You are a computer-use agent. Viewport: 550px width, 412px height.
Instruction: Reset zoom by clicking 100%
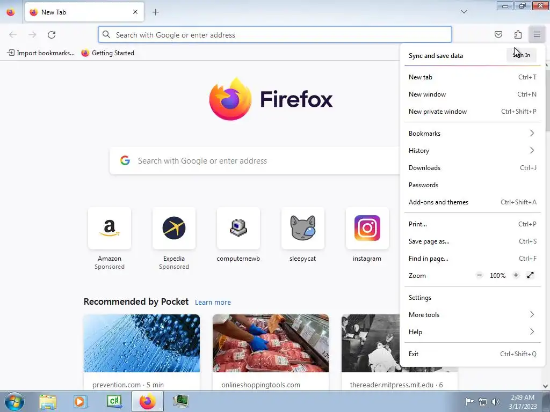pyautogui.click(x=497, y=276)
